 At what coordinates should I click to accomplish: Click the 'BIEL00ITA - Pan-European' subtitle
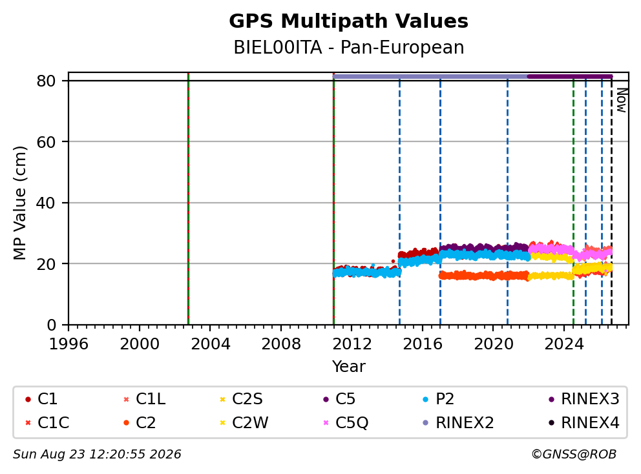[x=348, y=47]
